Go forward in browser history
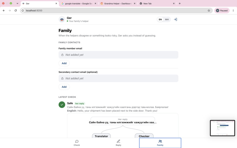Screen dimensions: 237x148 tap(10, 11)
